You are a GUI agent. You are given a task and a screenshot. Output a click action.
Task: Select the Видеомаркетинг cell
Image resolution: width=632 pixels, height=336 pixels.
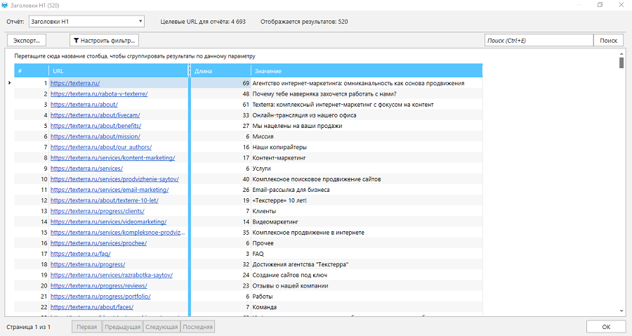click(x=367, y=222)
